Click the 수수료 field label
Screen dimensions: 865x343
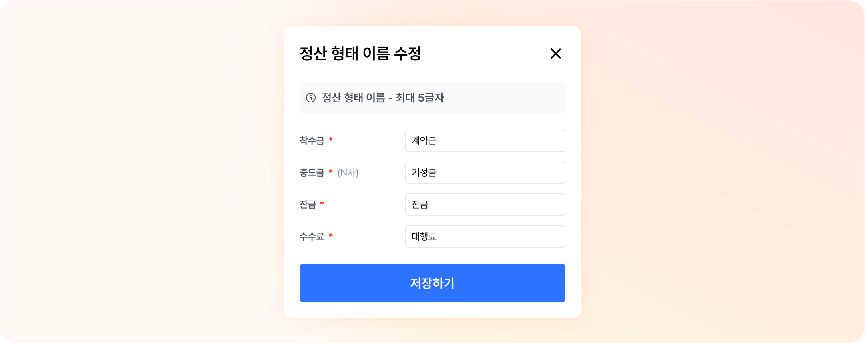(x=312, y=237)
